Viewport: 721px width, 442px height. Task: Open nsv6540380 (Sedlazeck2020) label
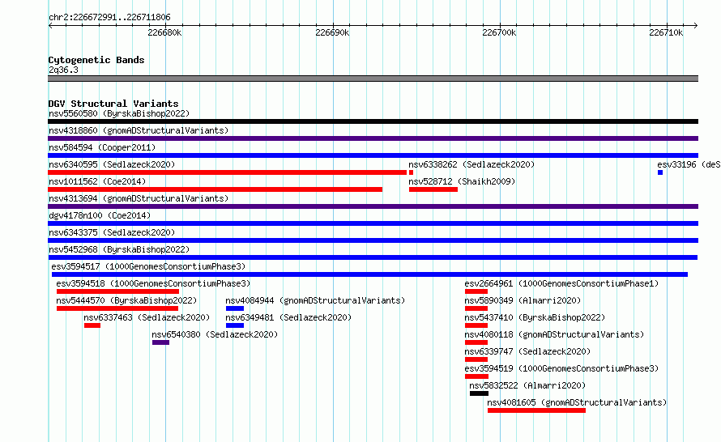(215, 334)
